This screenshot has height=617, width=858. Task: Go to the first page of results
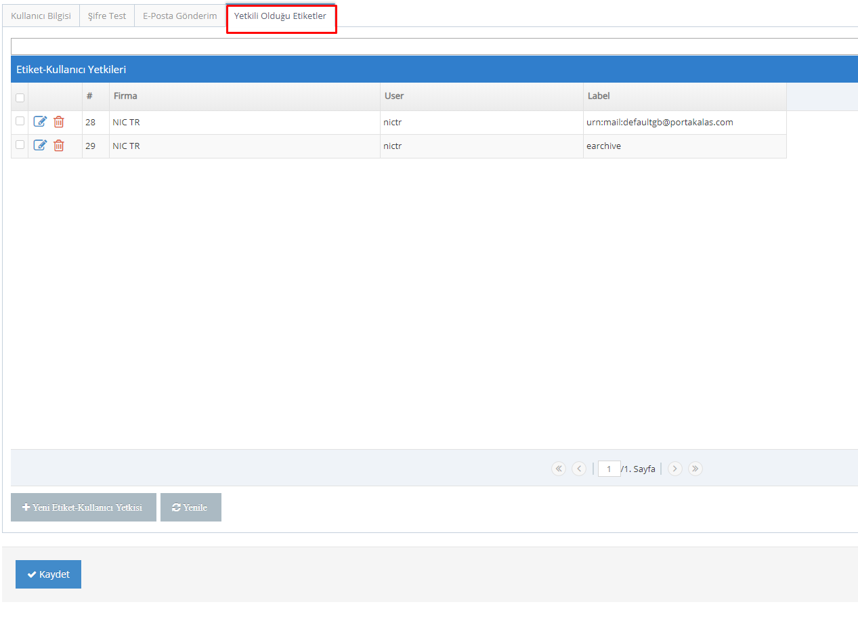click(558, 469)
